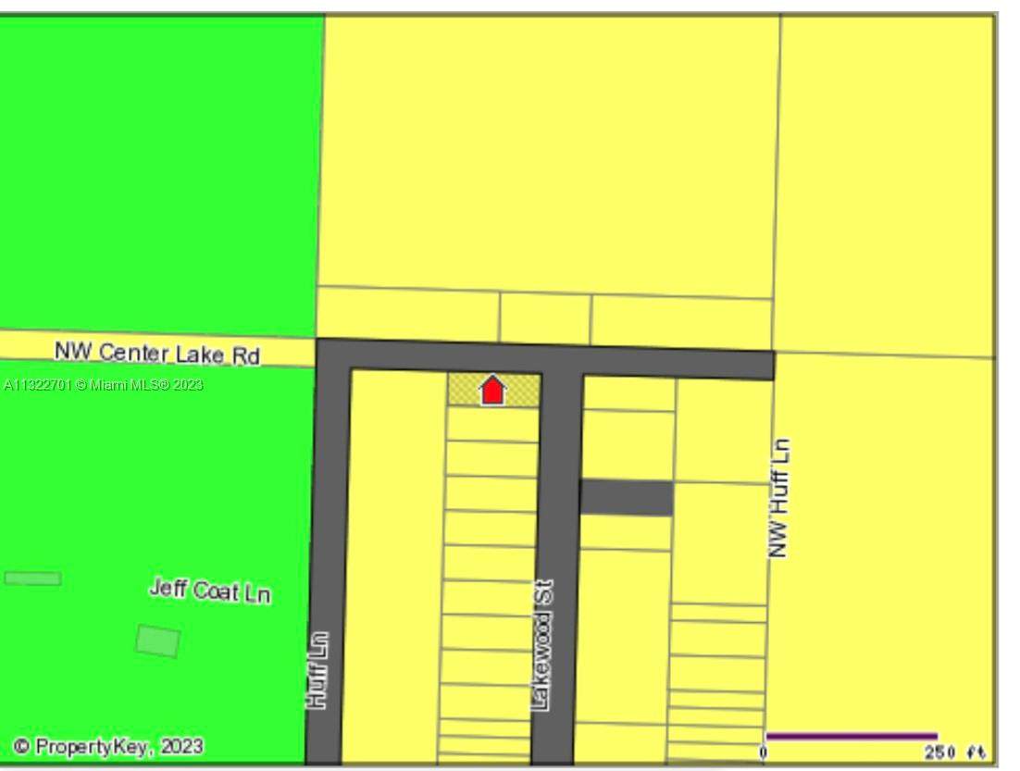Click the Miami MLS watermark text
Screen dimensions: 1020x771
click(102, 384)
